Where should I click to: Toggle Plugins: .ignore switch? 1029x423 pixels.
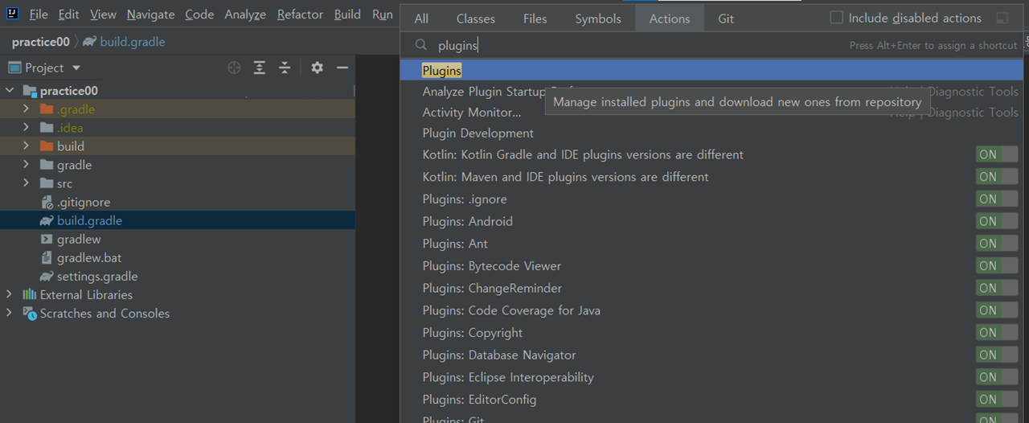pos(997,199)
